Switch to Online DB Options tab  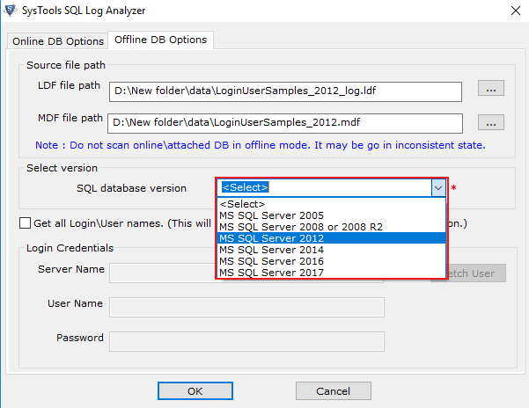[58, 41]
